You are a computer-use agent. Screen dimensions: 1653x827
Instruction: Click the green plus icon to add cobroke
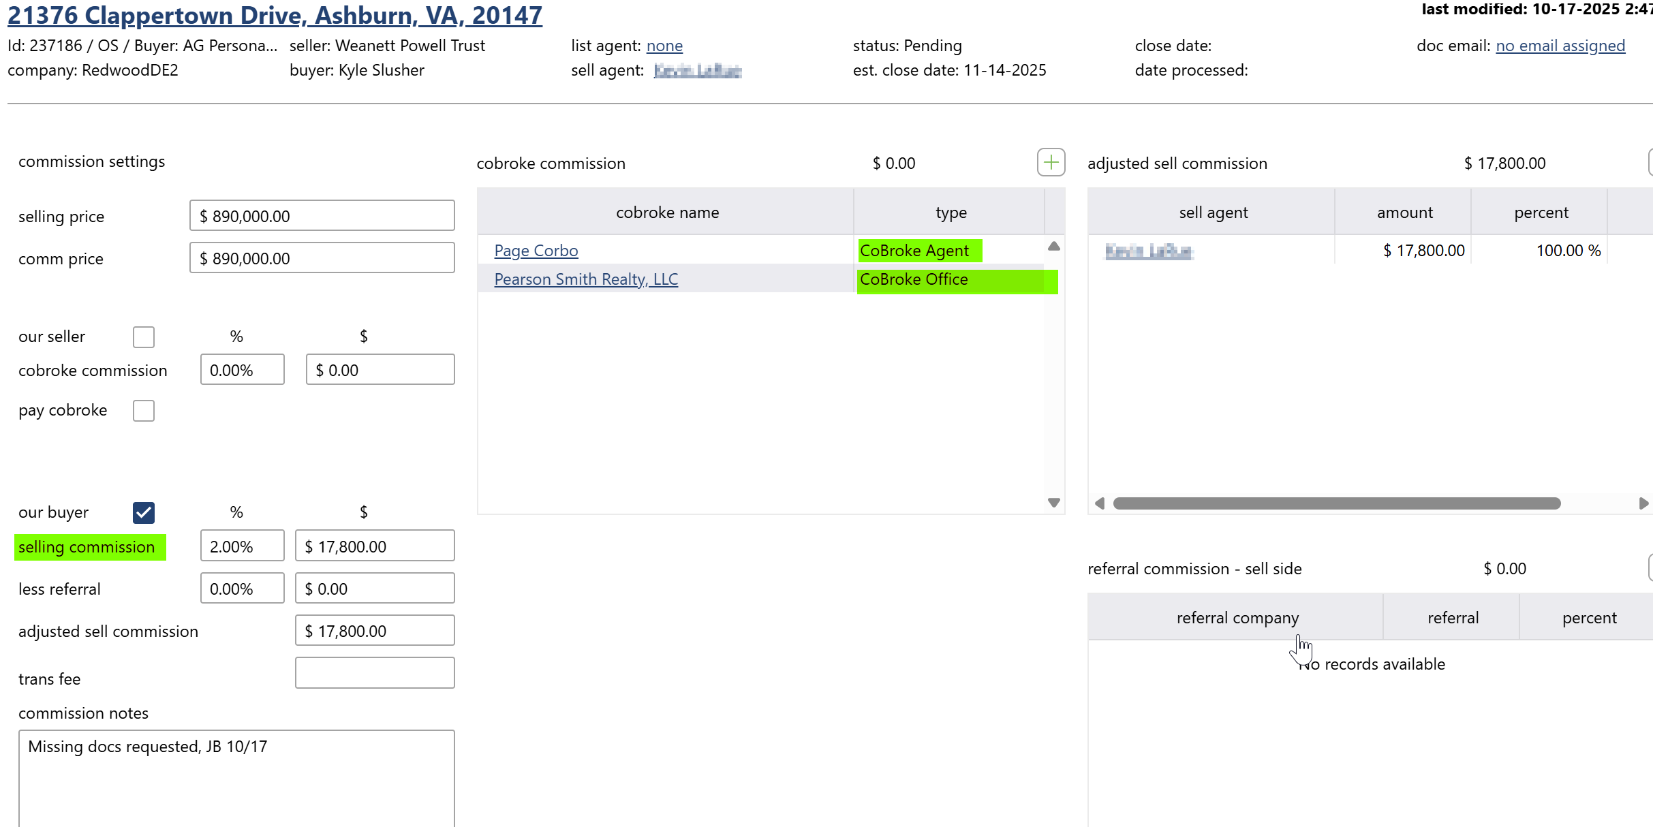(x=1051, y=162)
